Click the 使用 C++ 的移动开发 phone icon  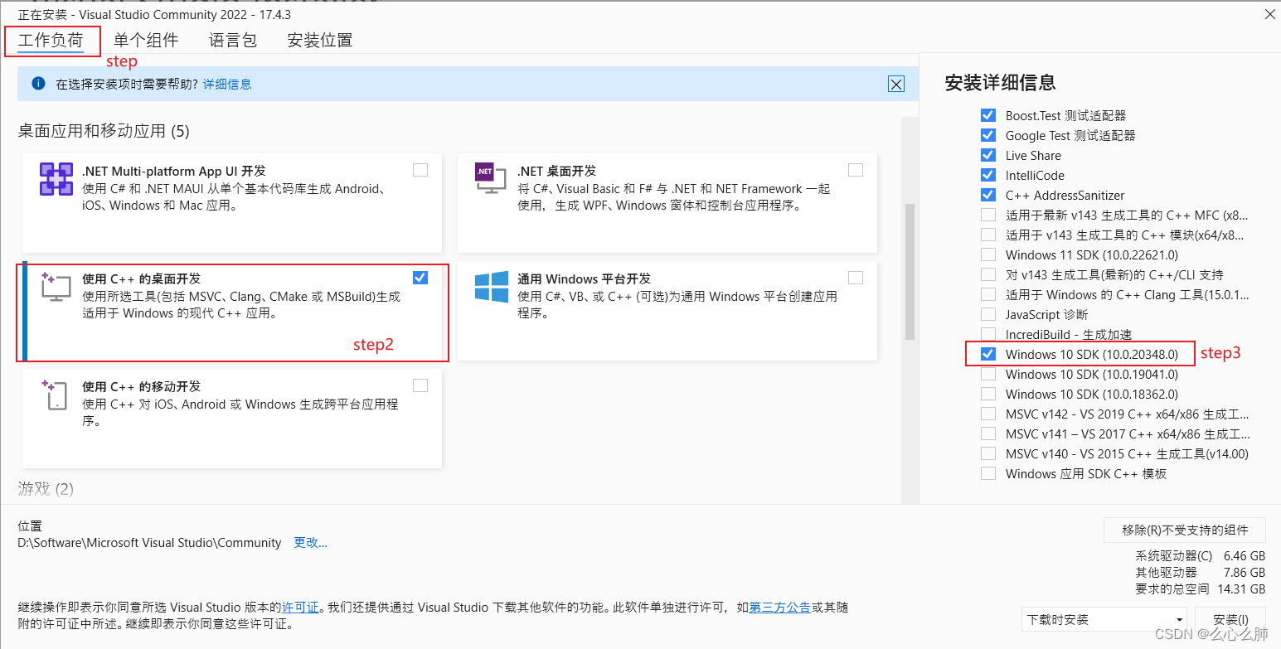point(56,395)
